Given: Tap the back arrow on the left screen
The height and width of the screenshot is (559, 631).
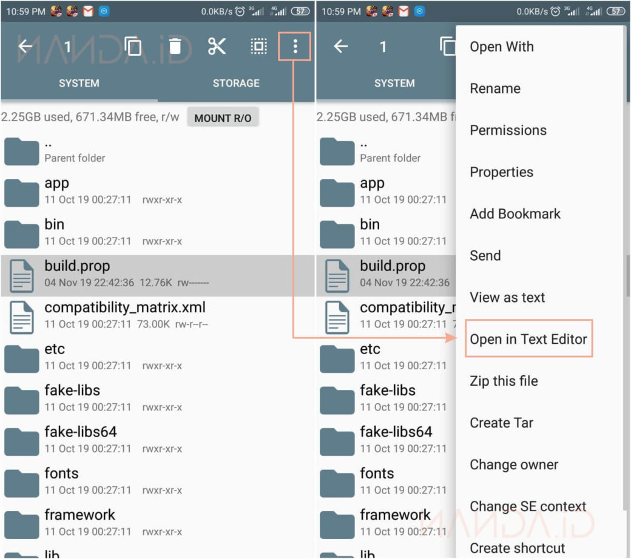Looking at the screenshot, I should click(25, 47).
